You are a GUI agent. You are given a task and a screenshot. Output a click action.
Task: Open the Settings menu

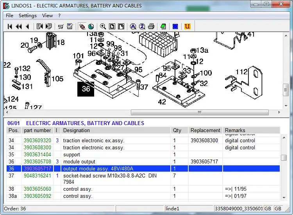pos(27,16)
